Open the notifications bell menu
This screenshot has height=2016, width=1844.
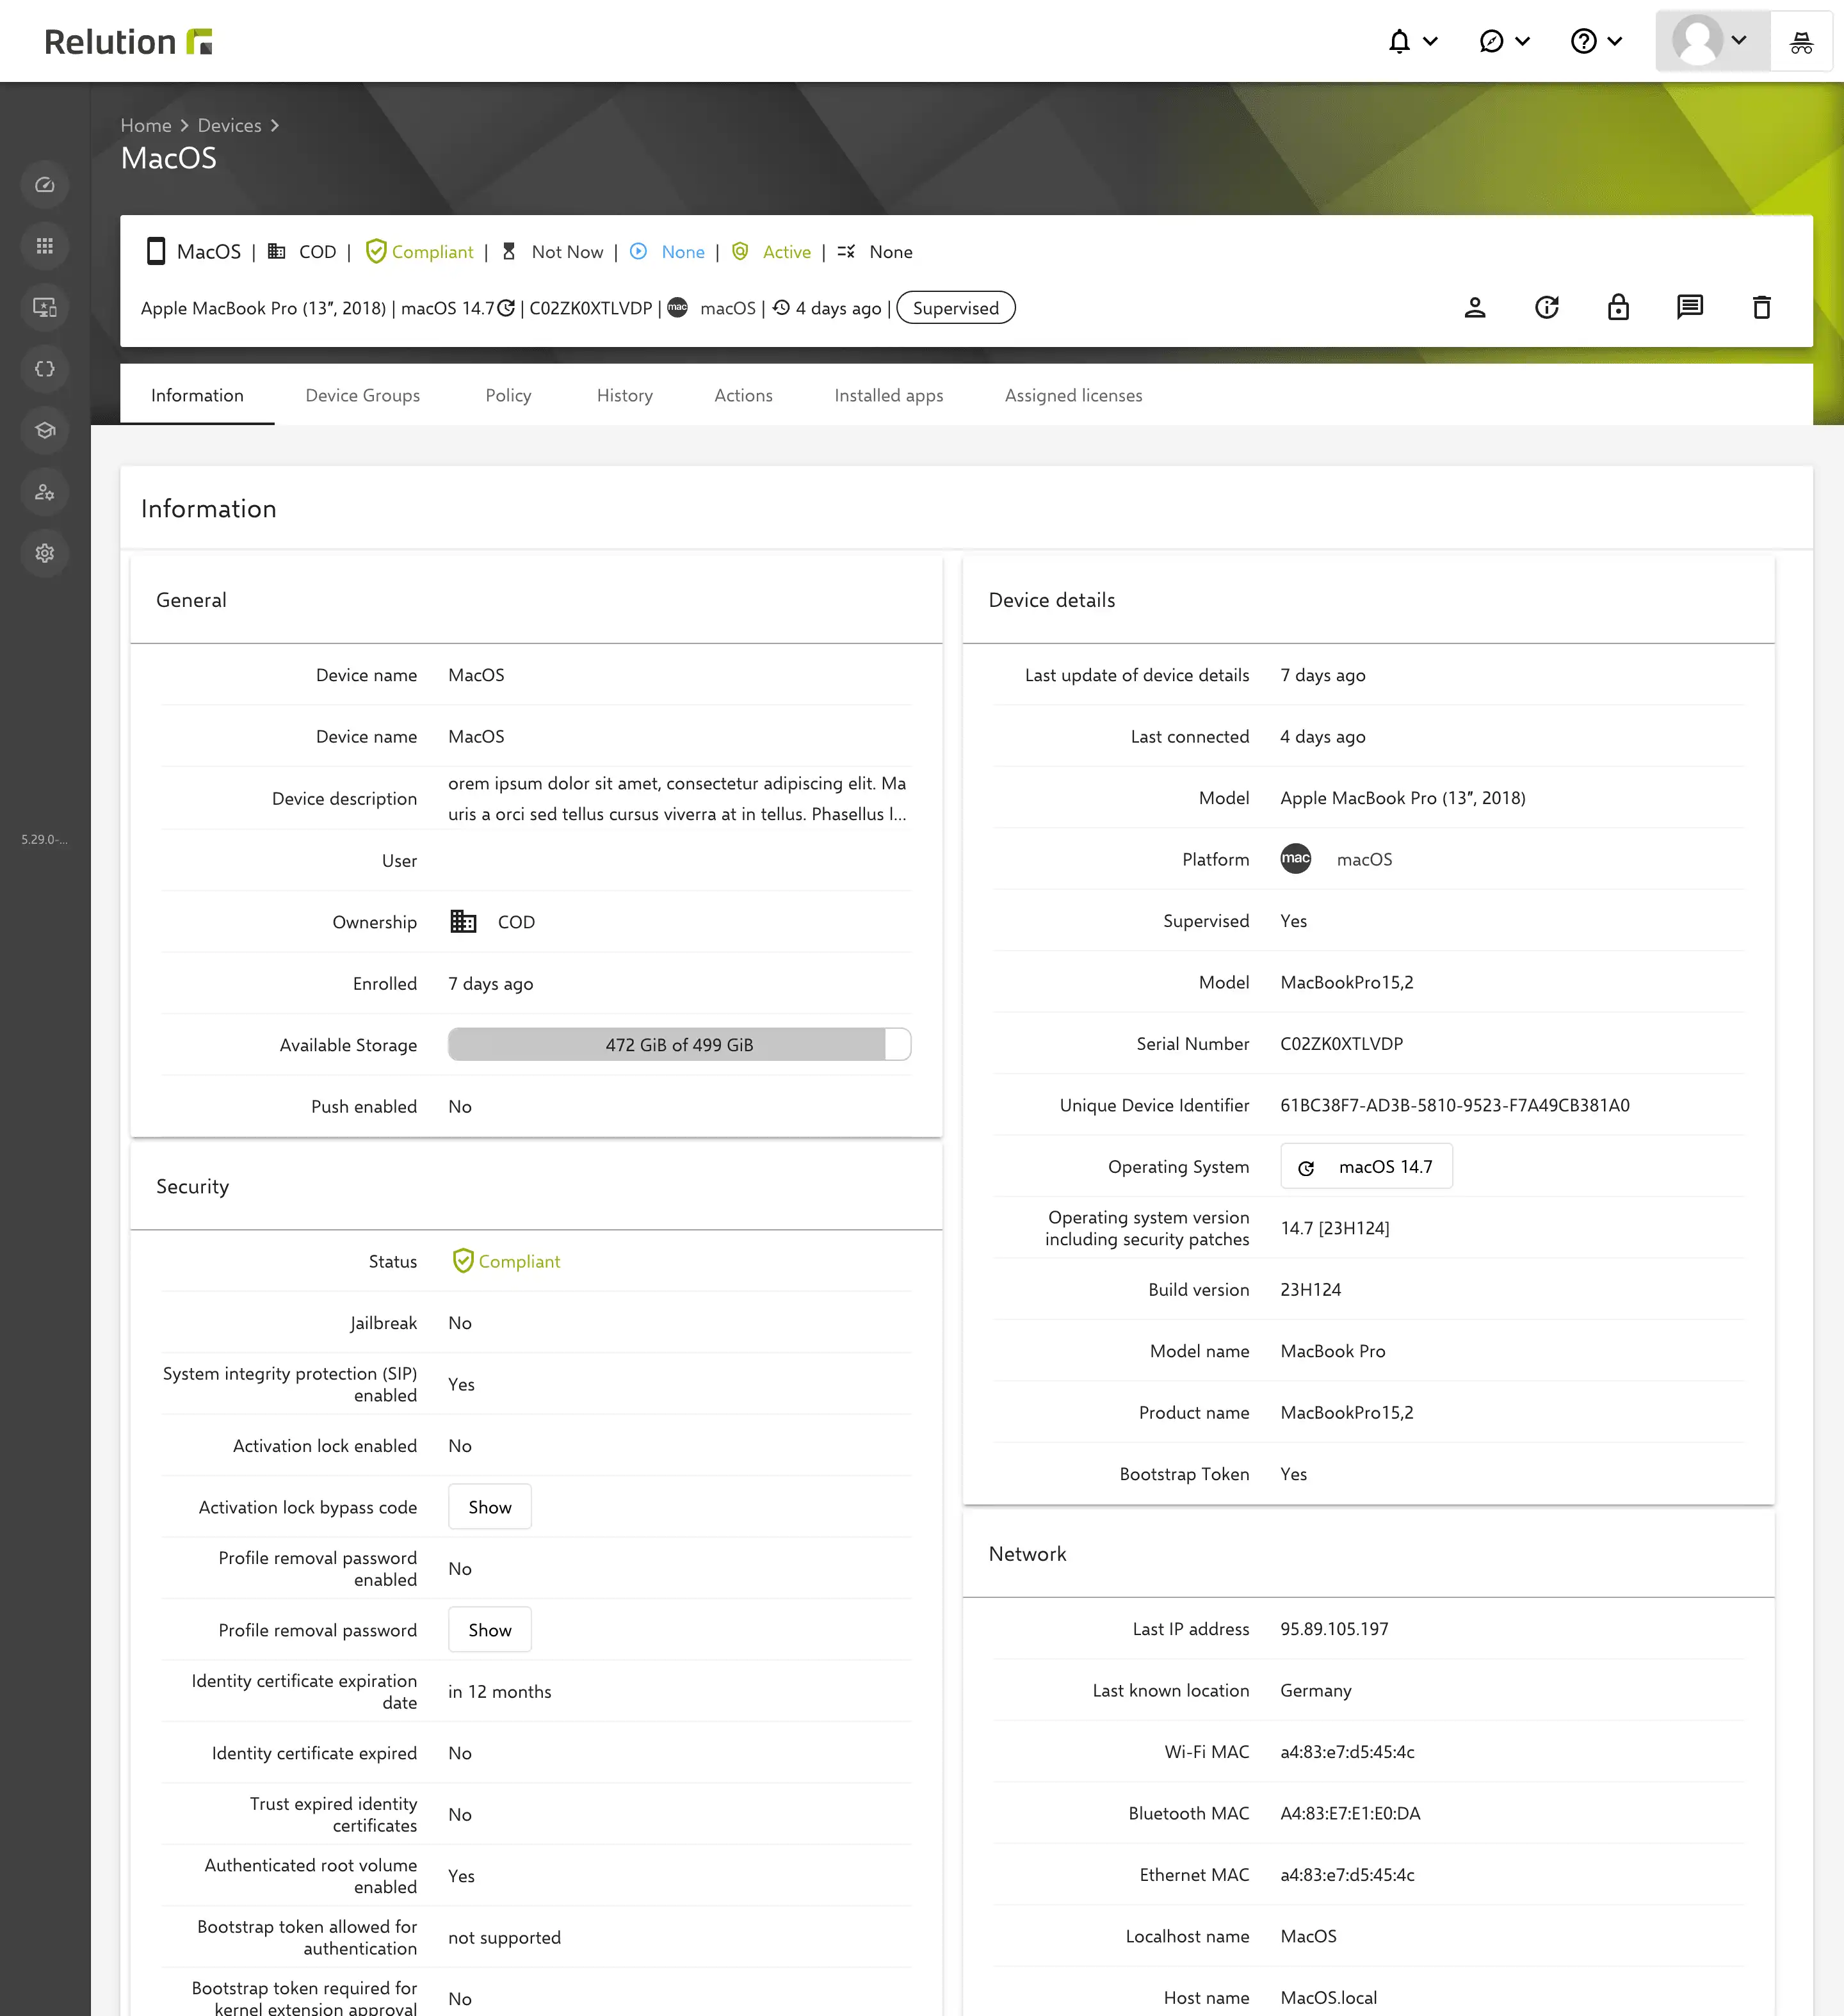(x=1412, y=41)
